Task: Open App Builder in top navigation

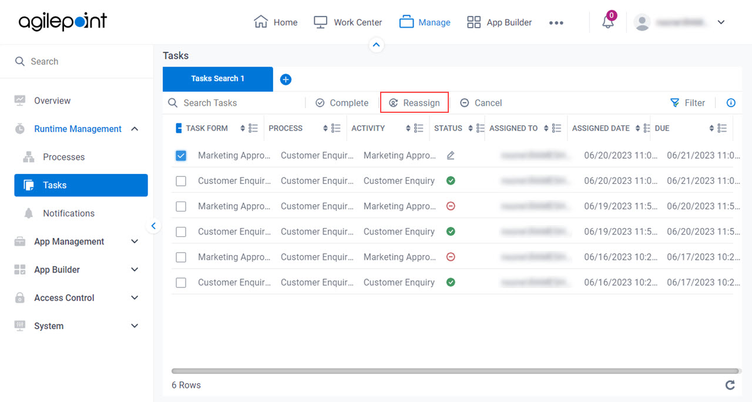Action: pos(499,22)
